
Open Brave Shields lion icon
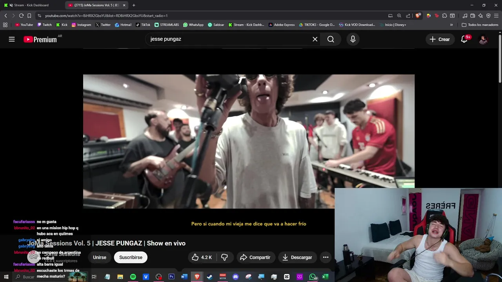pyautogui.click(x=418, y=16)
